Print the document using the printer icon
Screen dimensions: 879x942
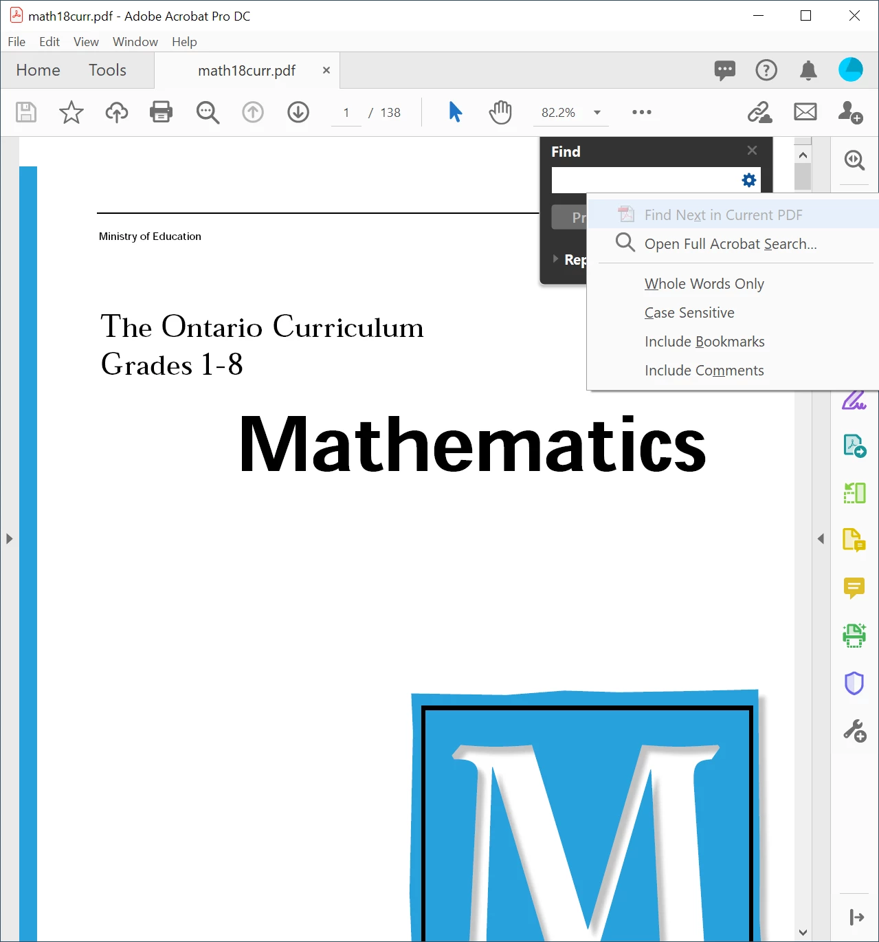tap(161, 112)
